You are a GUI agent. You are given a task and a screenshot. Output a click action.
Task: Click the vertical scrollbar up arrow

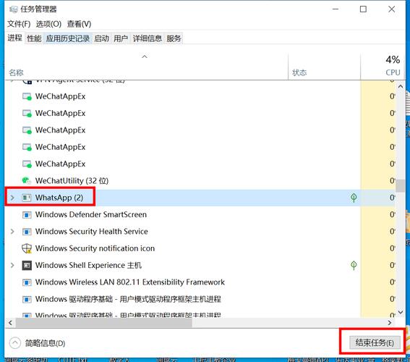tap(401, 86)
